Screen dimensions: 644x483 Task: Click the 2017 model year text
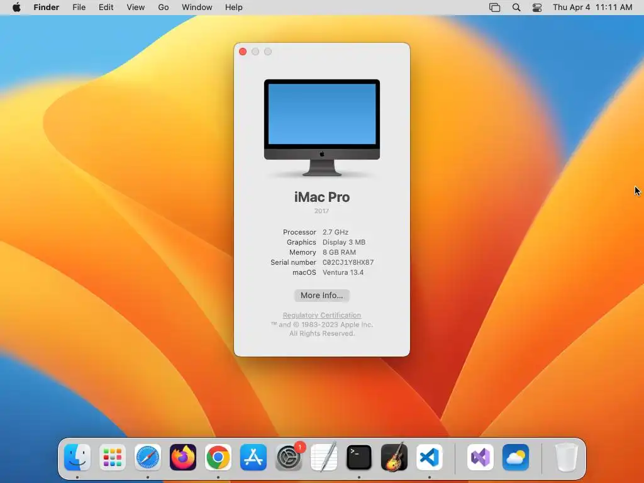pyautogui.click(x=321, y=211)
